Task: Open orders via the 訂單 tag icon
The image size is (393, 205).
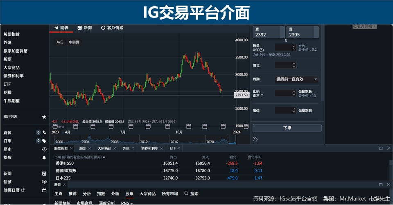Action: pyautogui.click(x=44, y=141)
